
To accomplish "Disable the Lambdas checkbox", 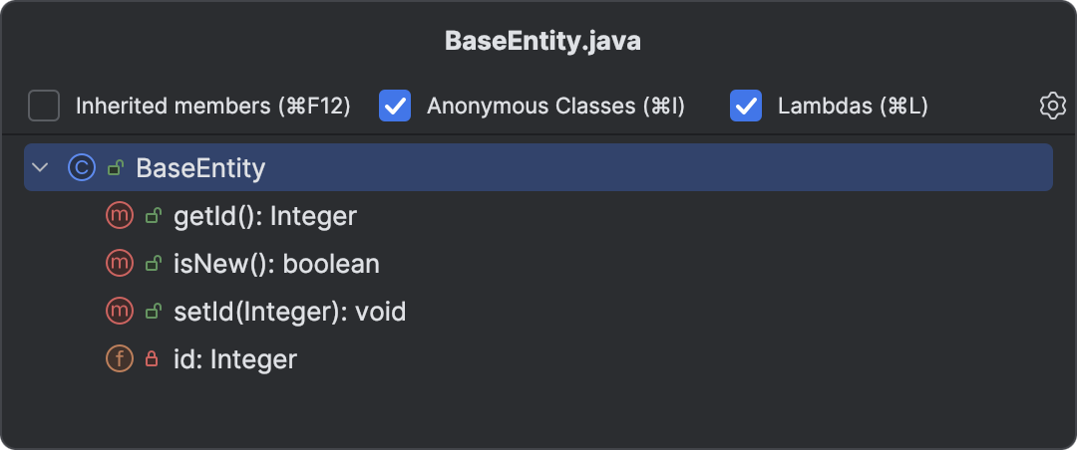I will click(746, 106).
